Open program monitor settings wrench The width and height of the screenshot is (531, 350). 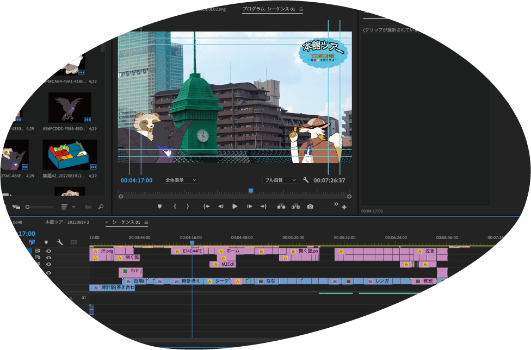(x=305, y=180)
